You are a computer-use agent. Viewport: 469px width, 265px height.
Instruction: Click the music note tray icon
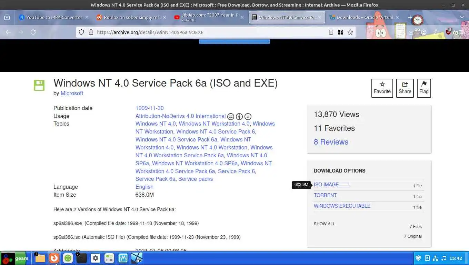[x=444, y=258]
